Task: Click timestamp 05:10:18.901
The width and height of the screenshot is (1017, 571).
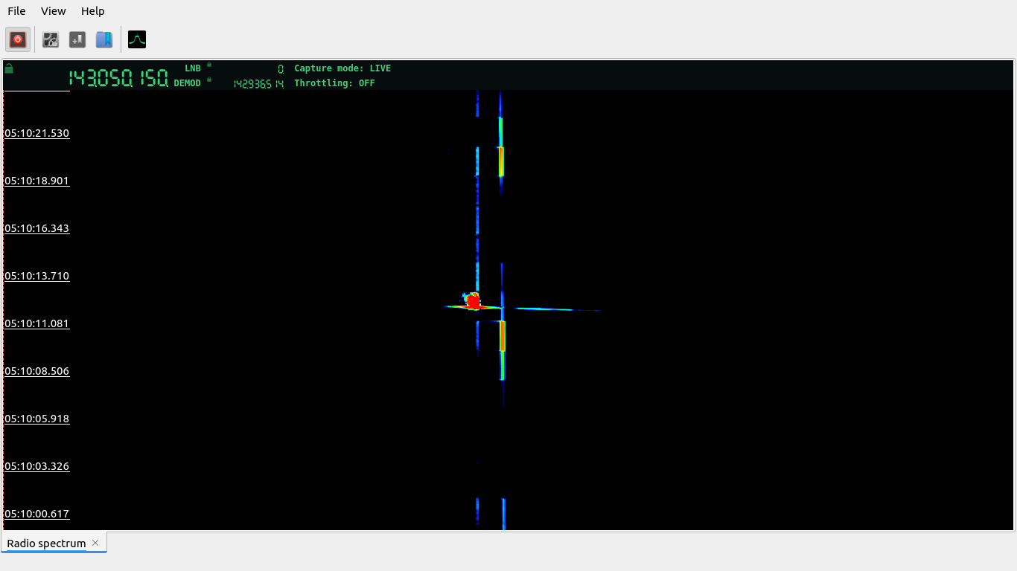Action: pyautogui.click(x=36, y=181)
